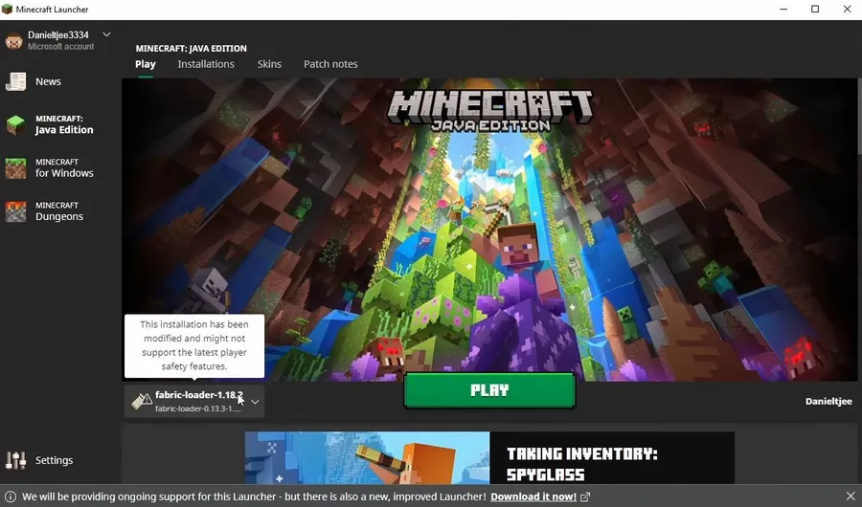862x507 pixels.
Task: Follow the Download it now link
Action: click(x=533, y=497)
